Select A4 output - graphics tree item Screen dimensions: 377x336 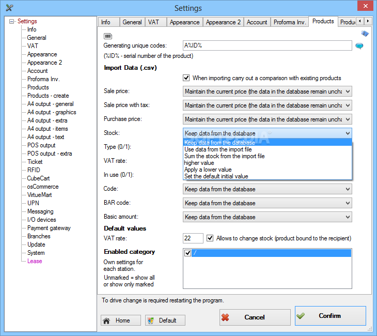click(52, 112)
